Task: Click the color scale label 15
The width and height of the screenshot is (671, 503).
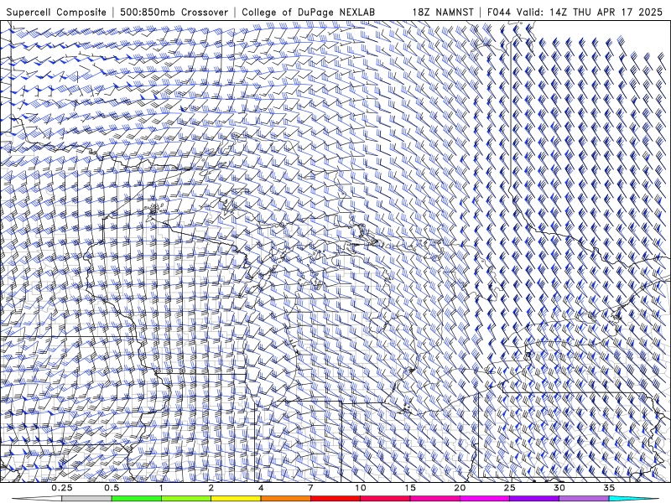Action: tap(410, 488)
